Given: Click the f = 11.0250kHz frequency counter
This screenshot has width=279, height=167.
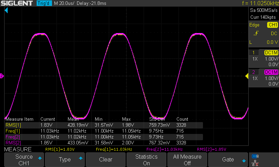Looking at the screenshot, I should [x=260, y=3].
